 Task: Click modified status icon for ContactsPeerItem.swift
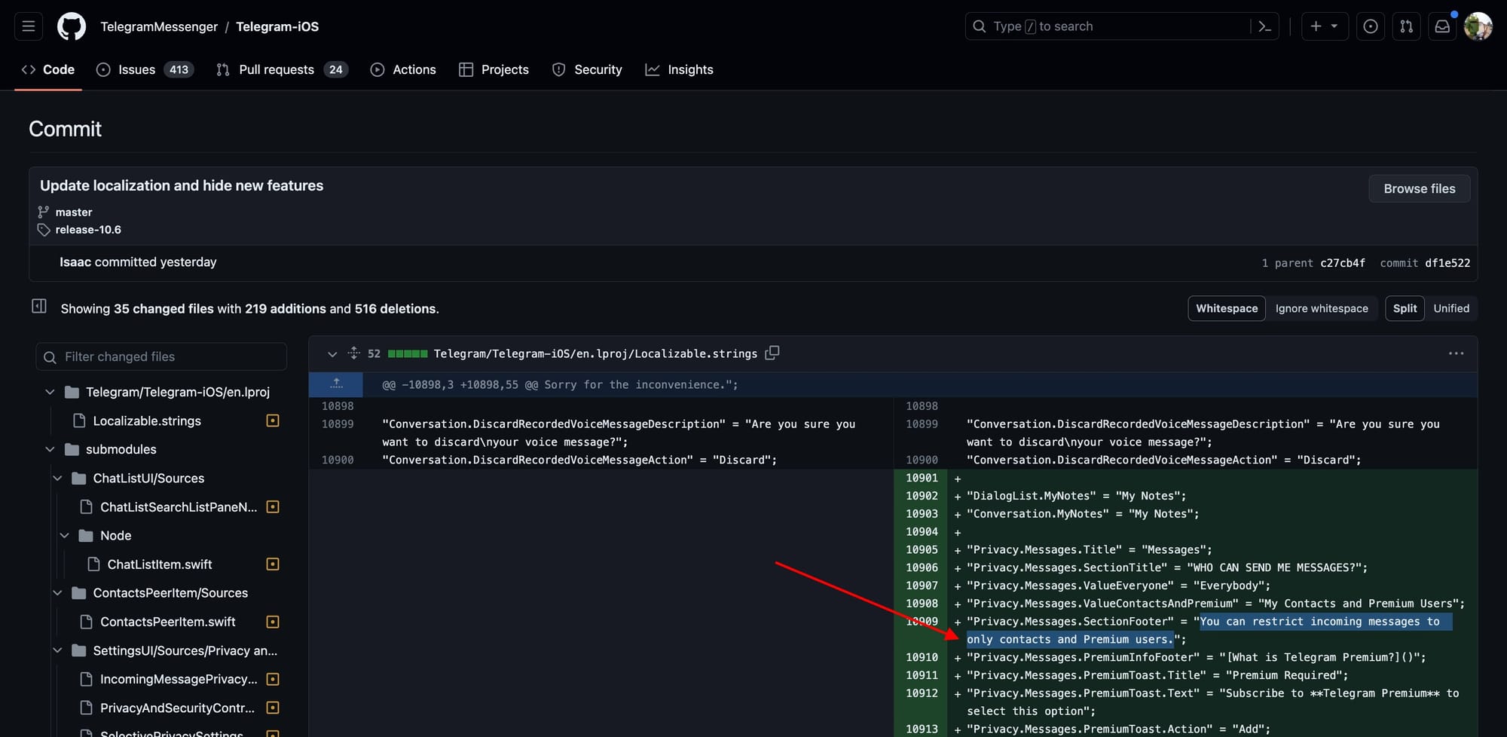273,622
